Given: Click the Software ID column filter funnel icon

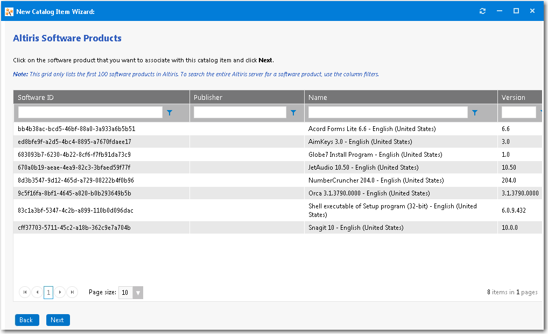Looking at the screenshot, I should point(170,113).
